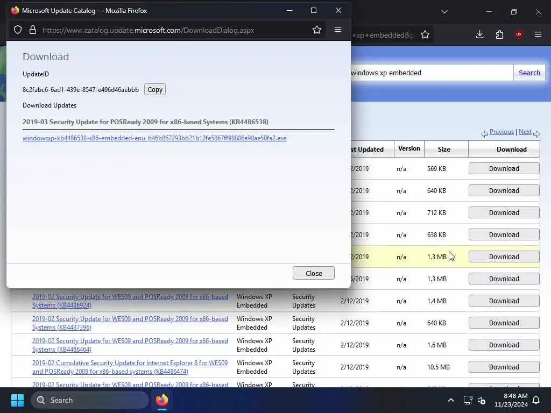
Task: Sort by Size column header
Action: point(444,149)
